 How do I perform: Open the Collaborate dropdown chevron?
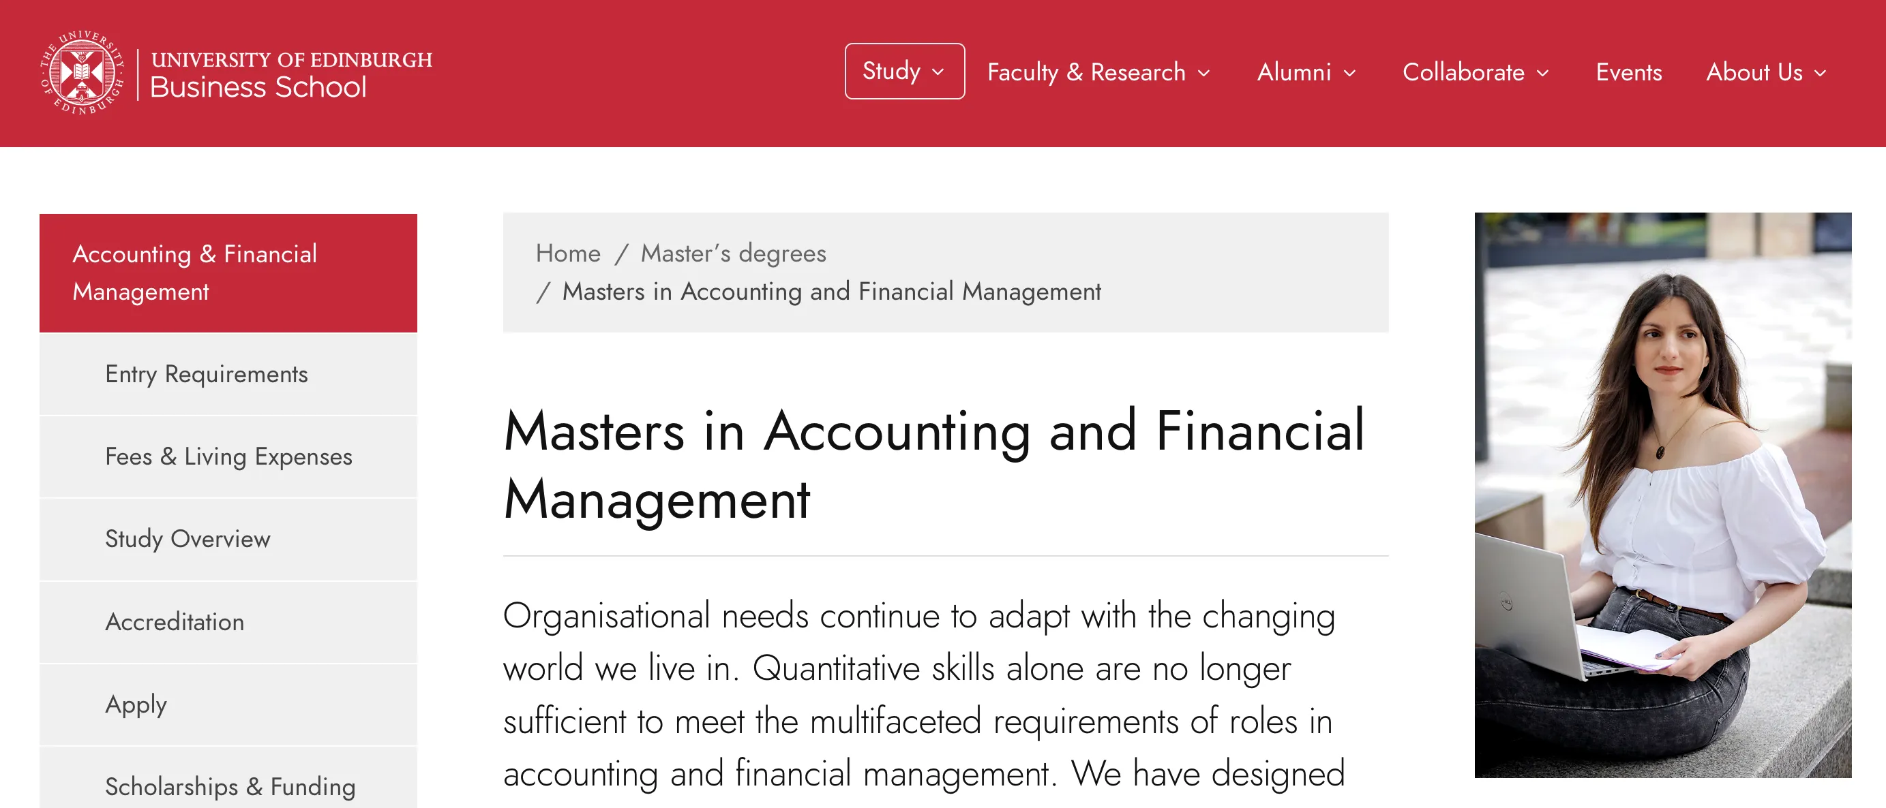tap(1542, 73)
